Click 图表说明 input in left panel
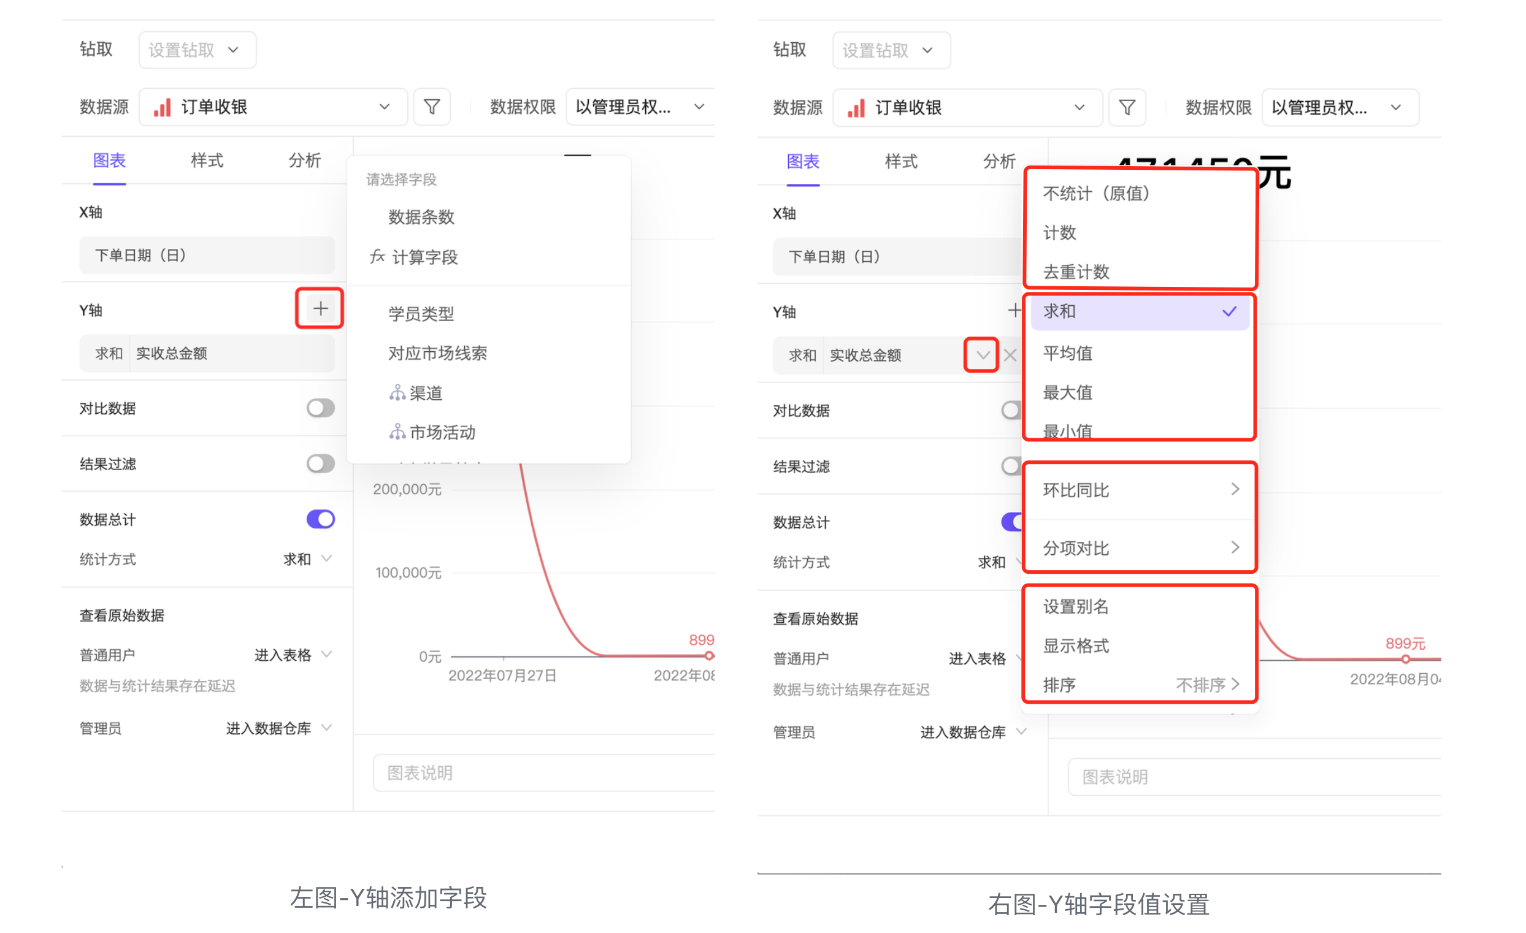 click(x=544, y=772)
